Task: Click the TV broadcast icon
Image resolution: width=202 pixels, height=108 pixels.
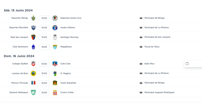Action: click(x=187, y=64)
